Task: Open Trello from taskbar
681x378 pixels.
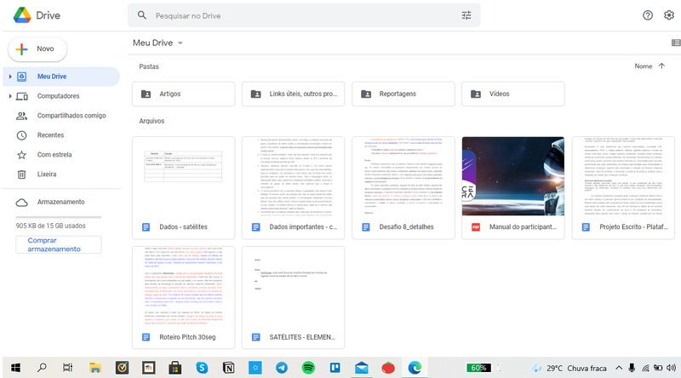Action: (x=335, y=368)
